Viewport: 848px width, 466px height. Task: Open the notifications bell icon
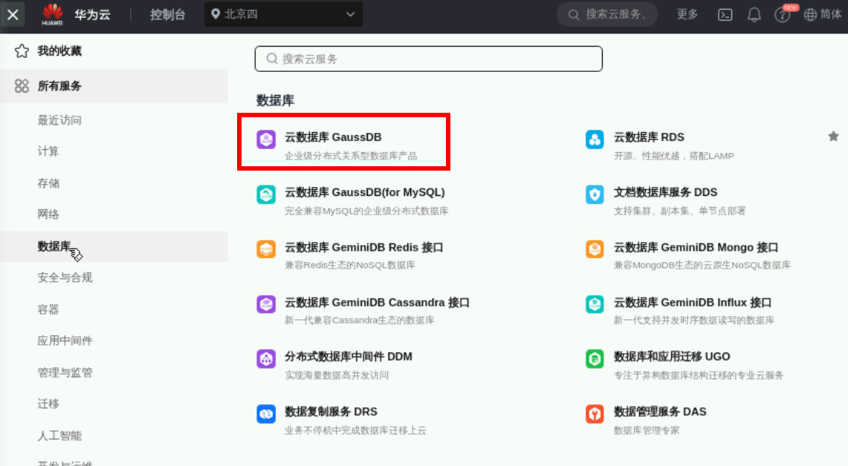754,15
